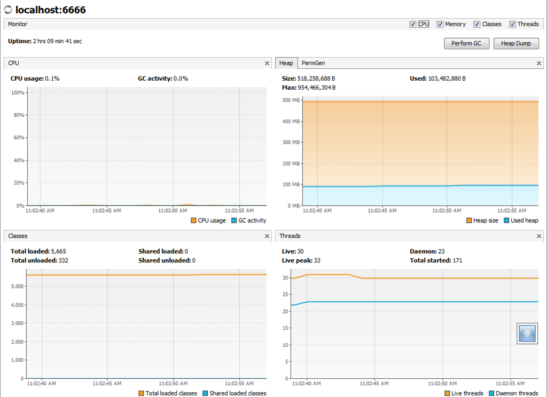547x397 pixels.
Task: Close the Heap memory panel
Action: tap(539, 63)
